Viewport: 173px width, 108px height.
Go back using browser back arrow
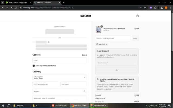pos(3,8)
